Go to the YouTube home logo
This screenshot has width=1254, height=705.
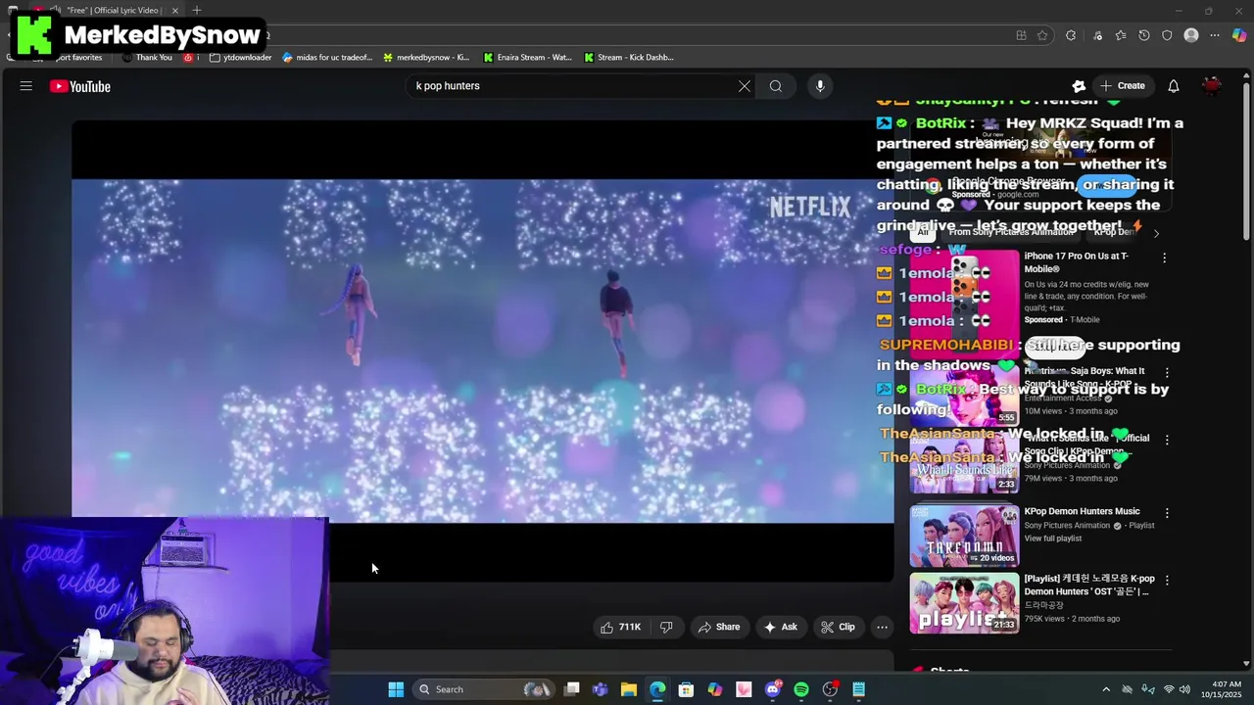coord(80,86)
